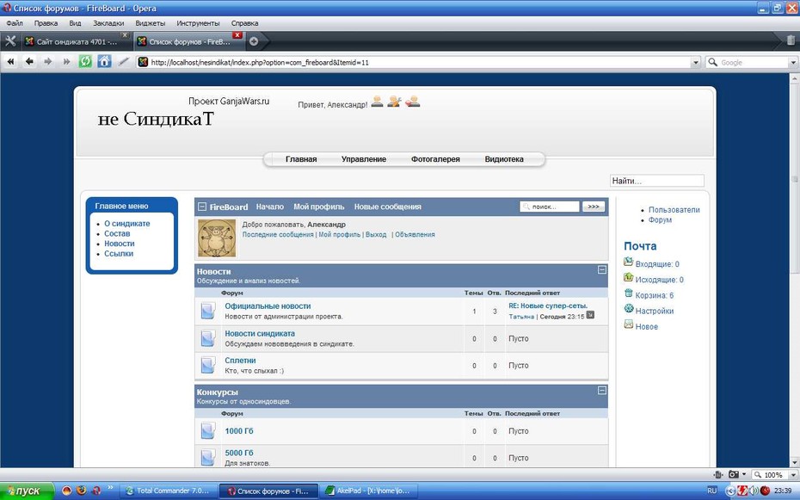The height and width of the screenshot is (500, 800).
Task: Open the Ссылки menu link
Action: pyautogui.click(x=119, y=254)
